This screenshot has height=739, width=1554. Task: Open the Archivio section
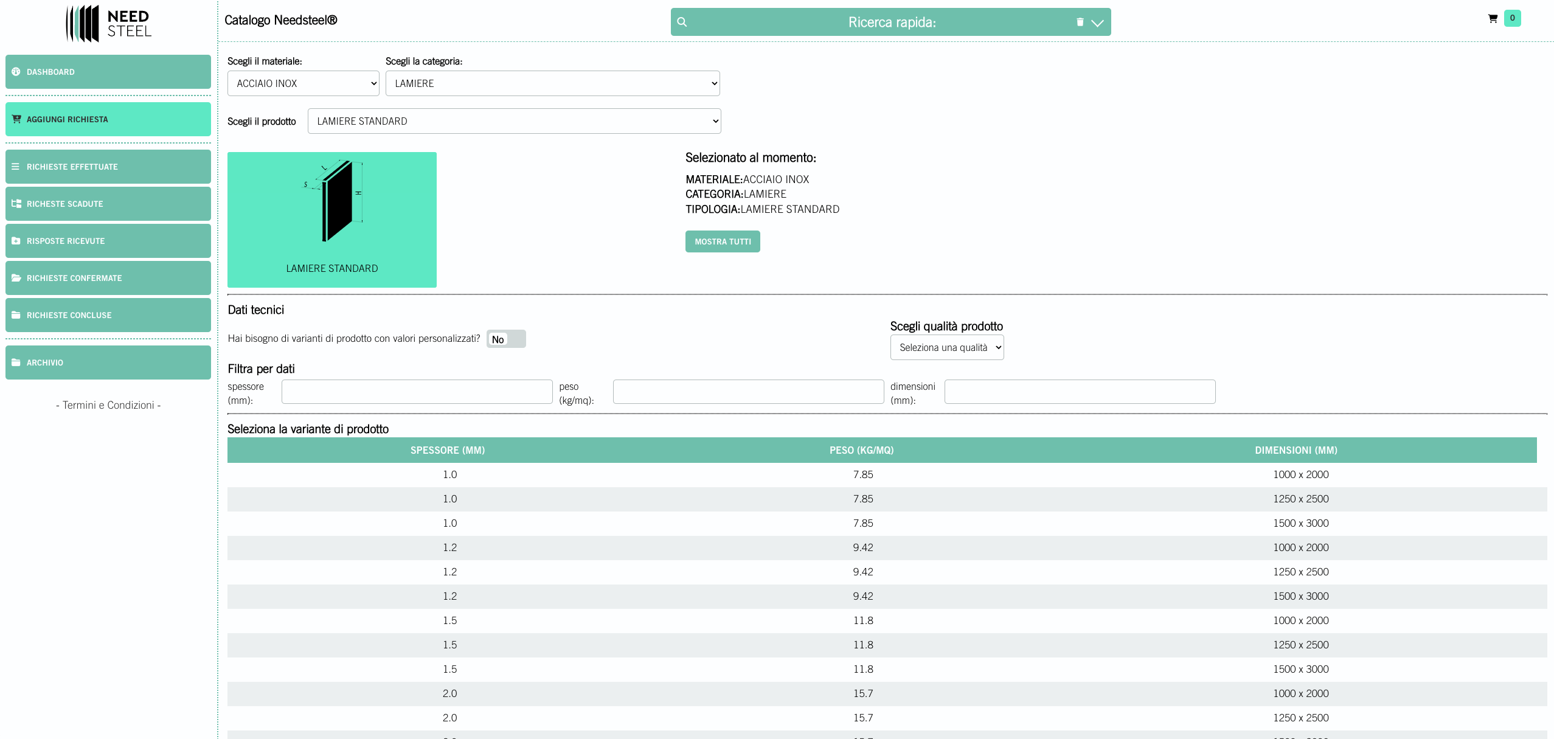[x=108, y=363]
